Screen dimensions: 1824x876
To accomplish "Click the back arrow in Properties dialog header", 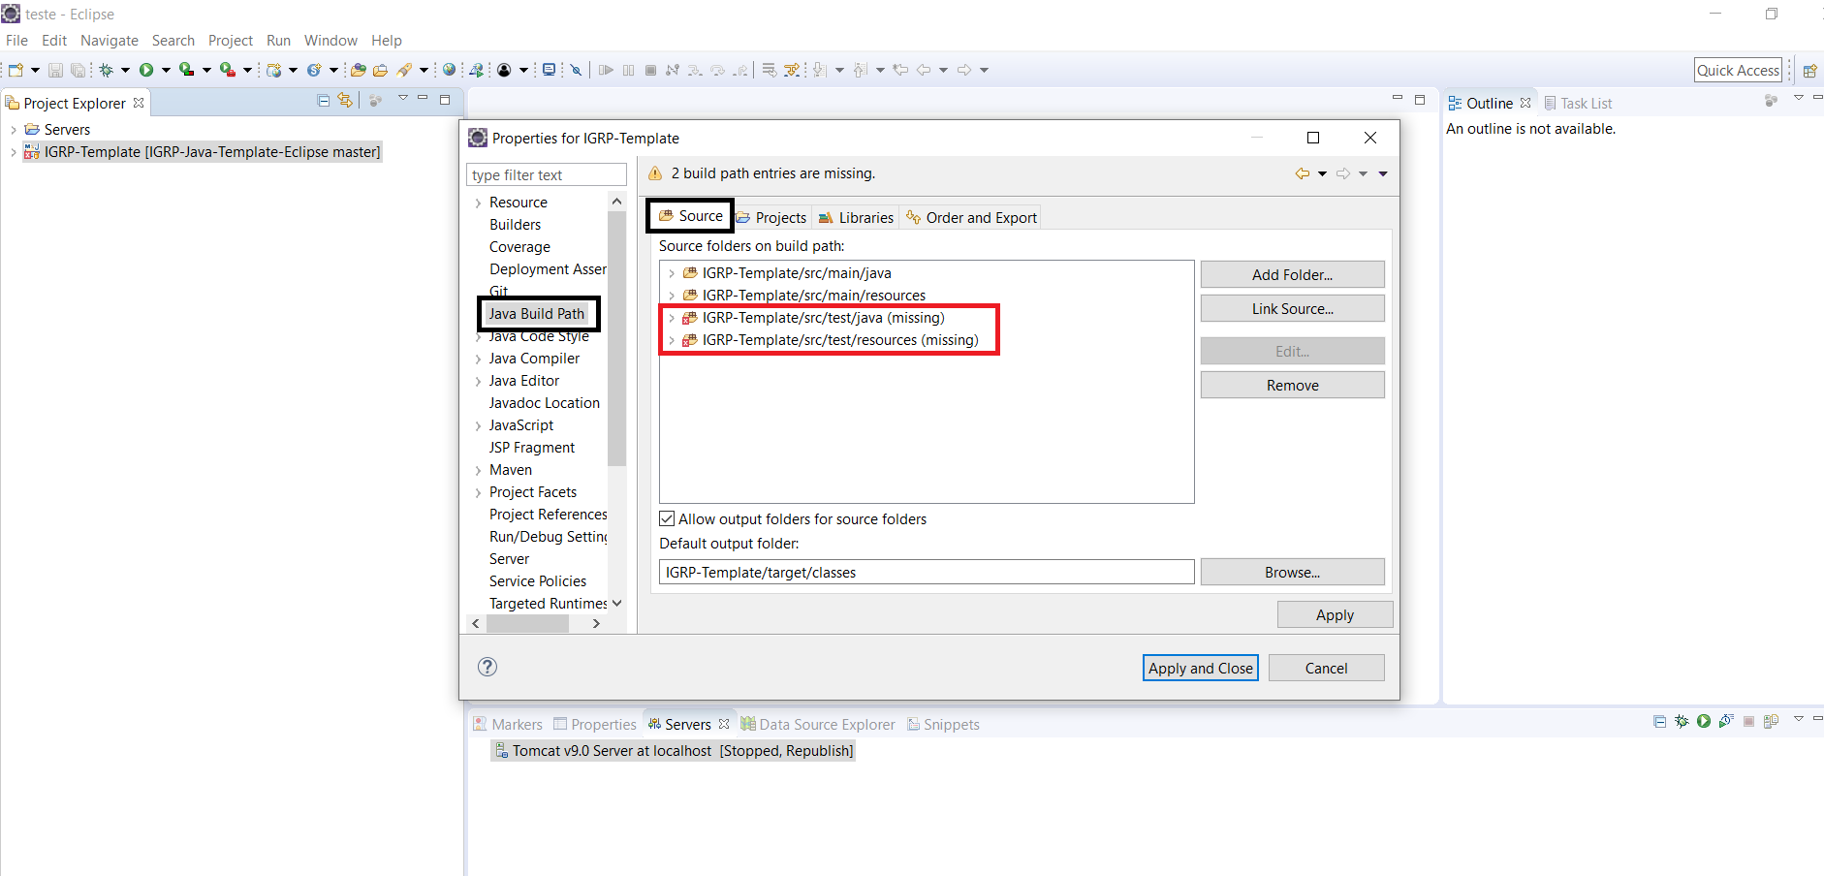I will (x=1302, y=173).
